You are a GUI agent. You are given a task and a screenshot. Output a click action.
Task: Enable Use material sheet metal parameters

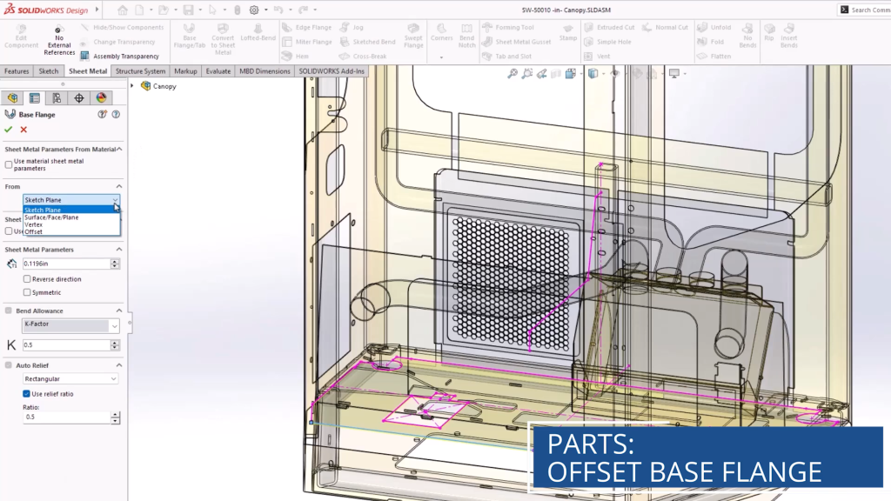pos(9,164)
